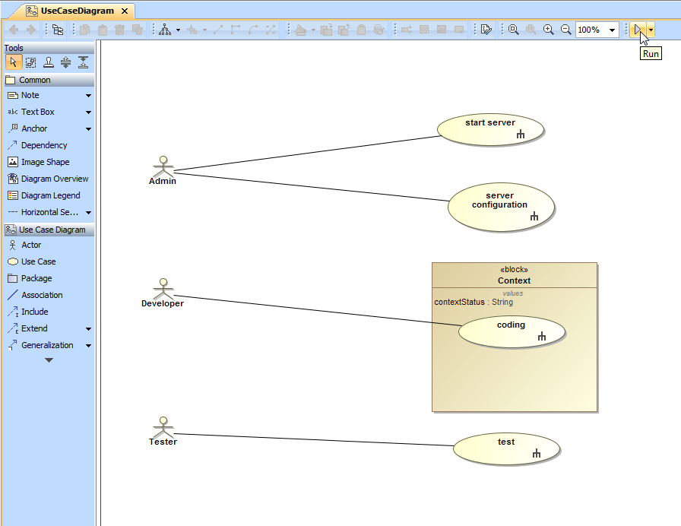Select the Association tool in palette
Viewport: 681px width, 526px height.
point(41,295)
